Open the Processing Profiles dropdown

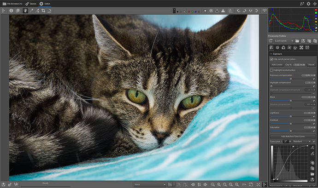pos(281,40)
